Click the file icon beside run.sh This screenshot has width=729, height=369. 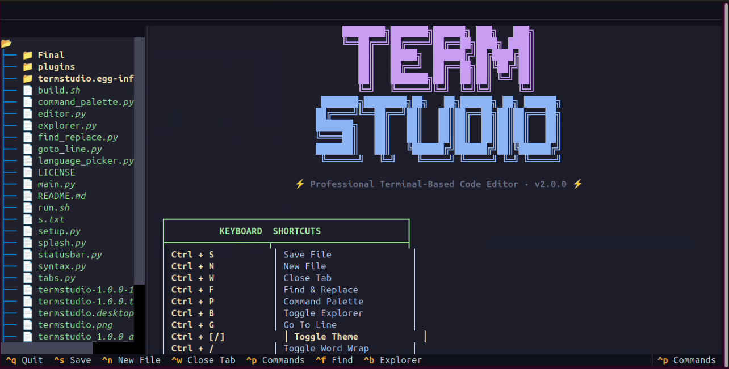[x=27, y=207]
